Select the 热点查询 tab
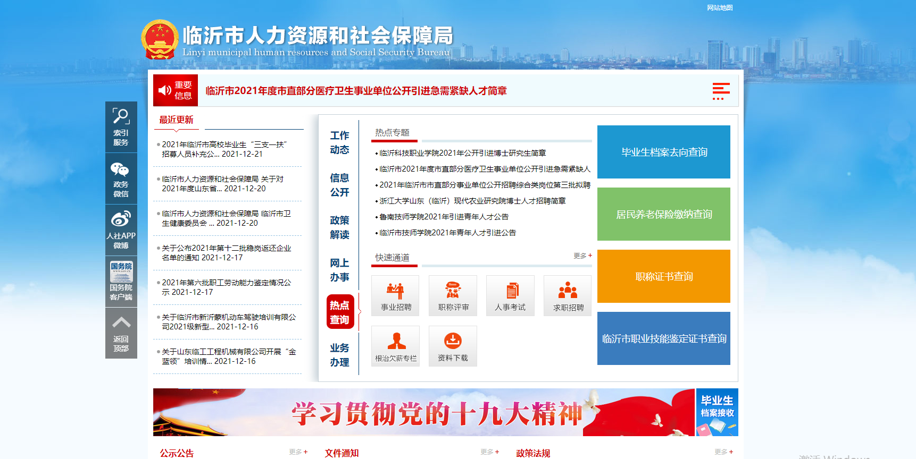916x459 pixels. [340, 312]
